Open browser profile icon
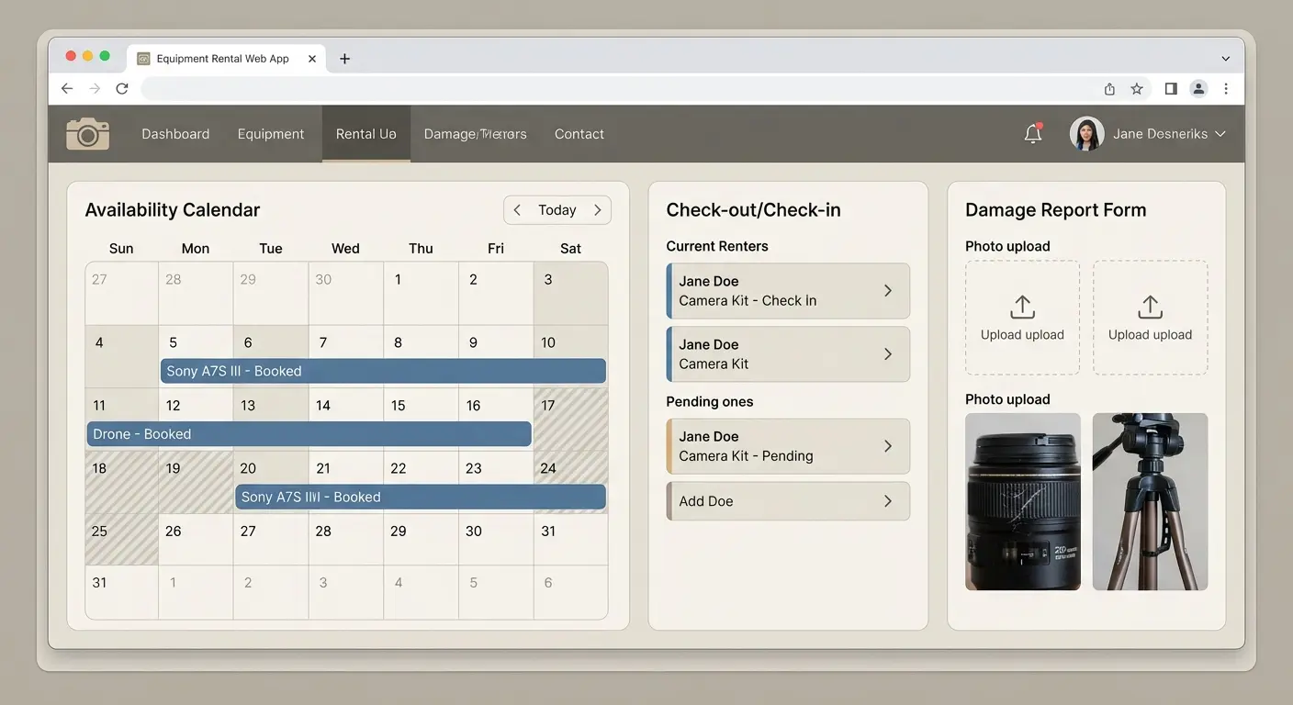The image size is (1293, 705). [x=1198, y=89]
